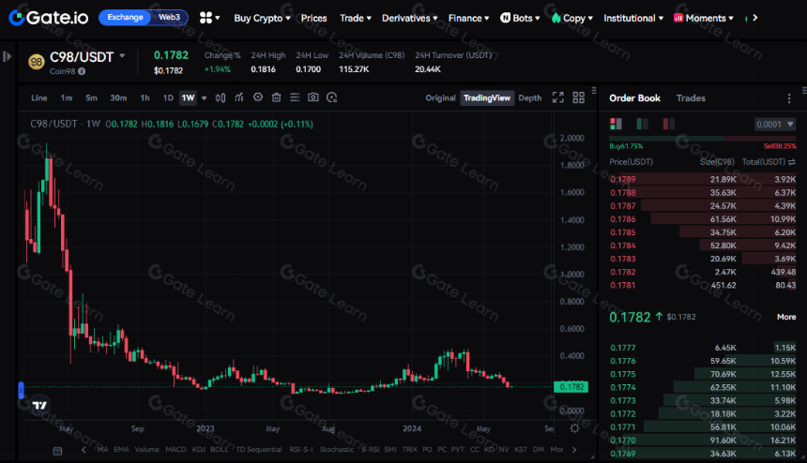Viewport: 807px width, 463px height.
Task: Expand the C98/USDT pair selector
Action: 122,55
